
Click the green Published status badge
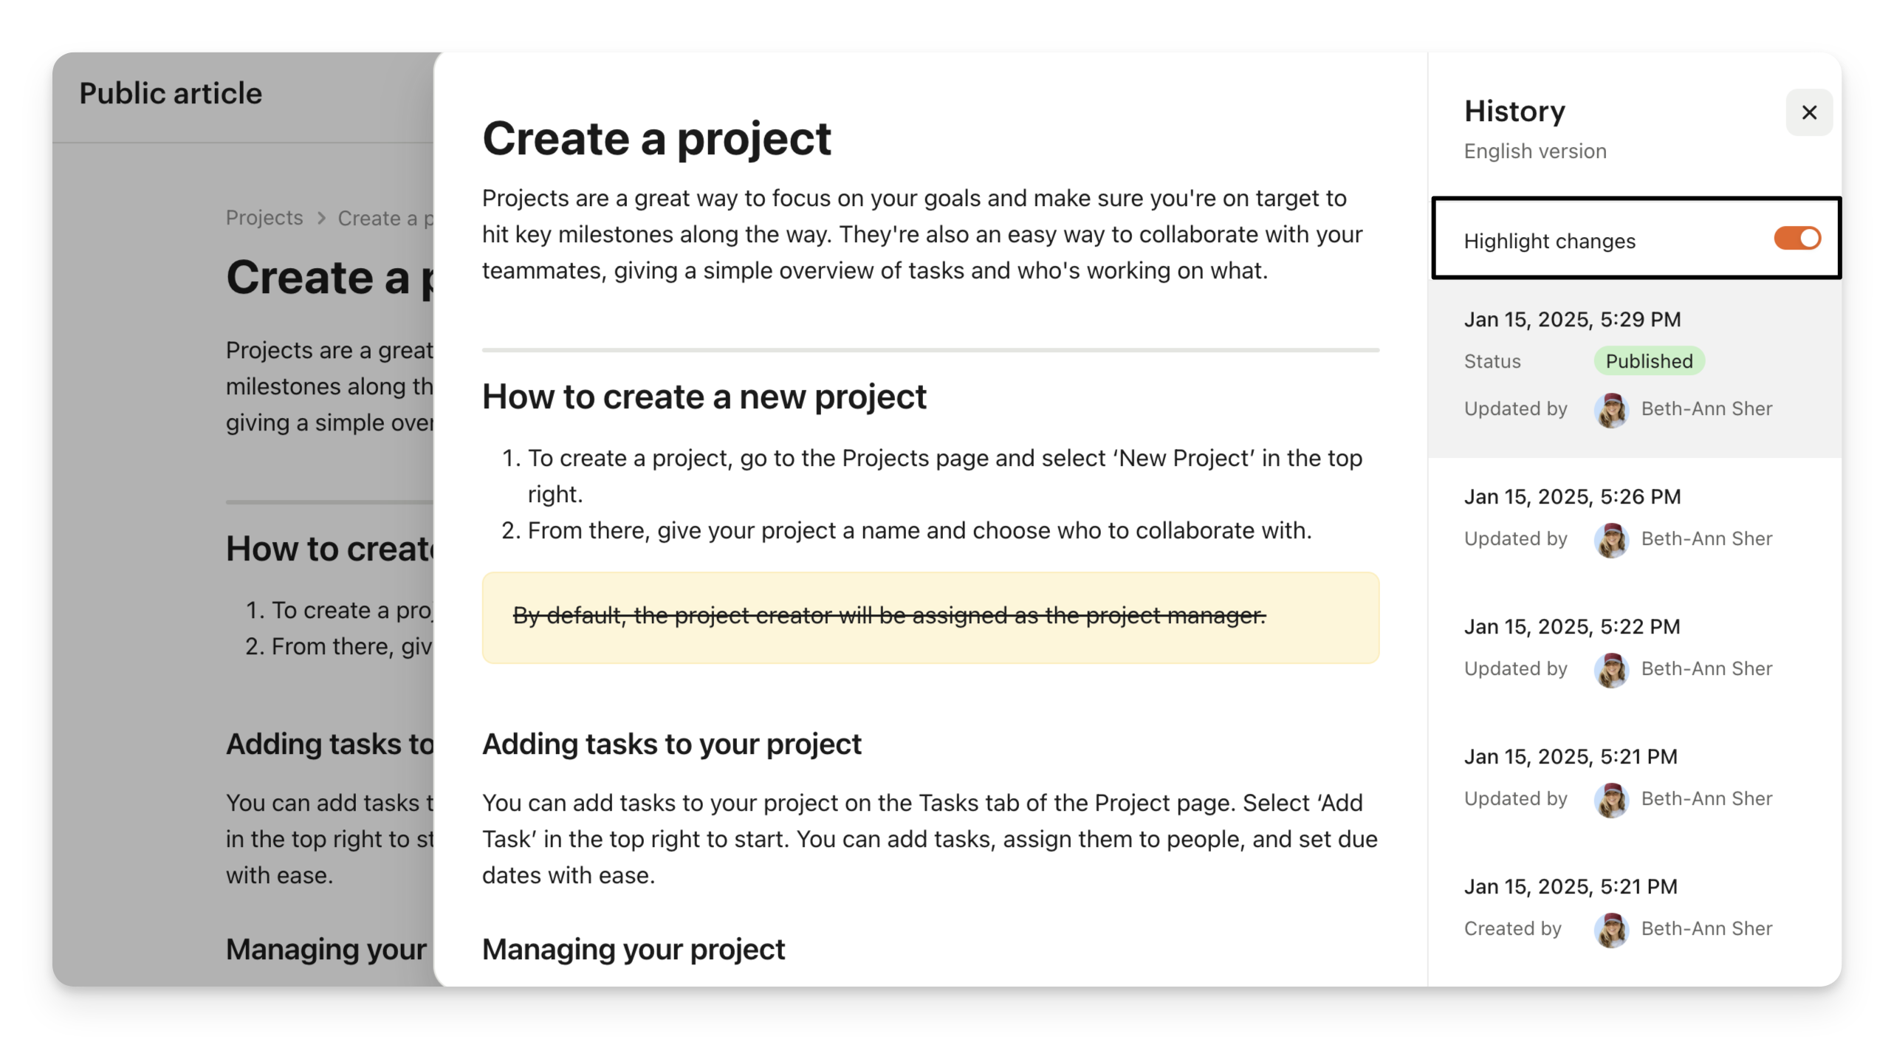tap(1648, 361)
